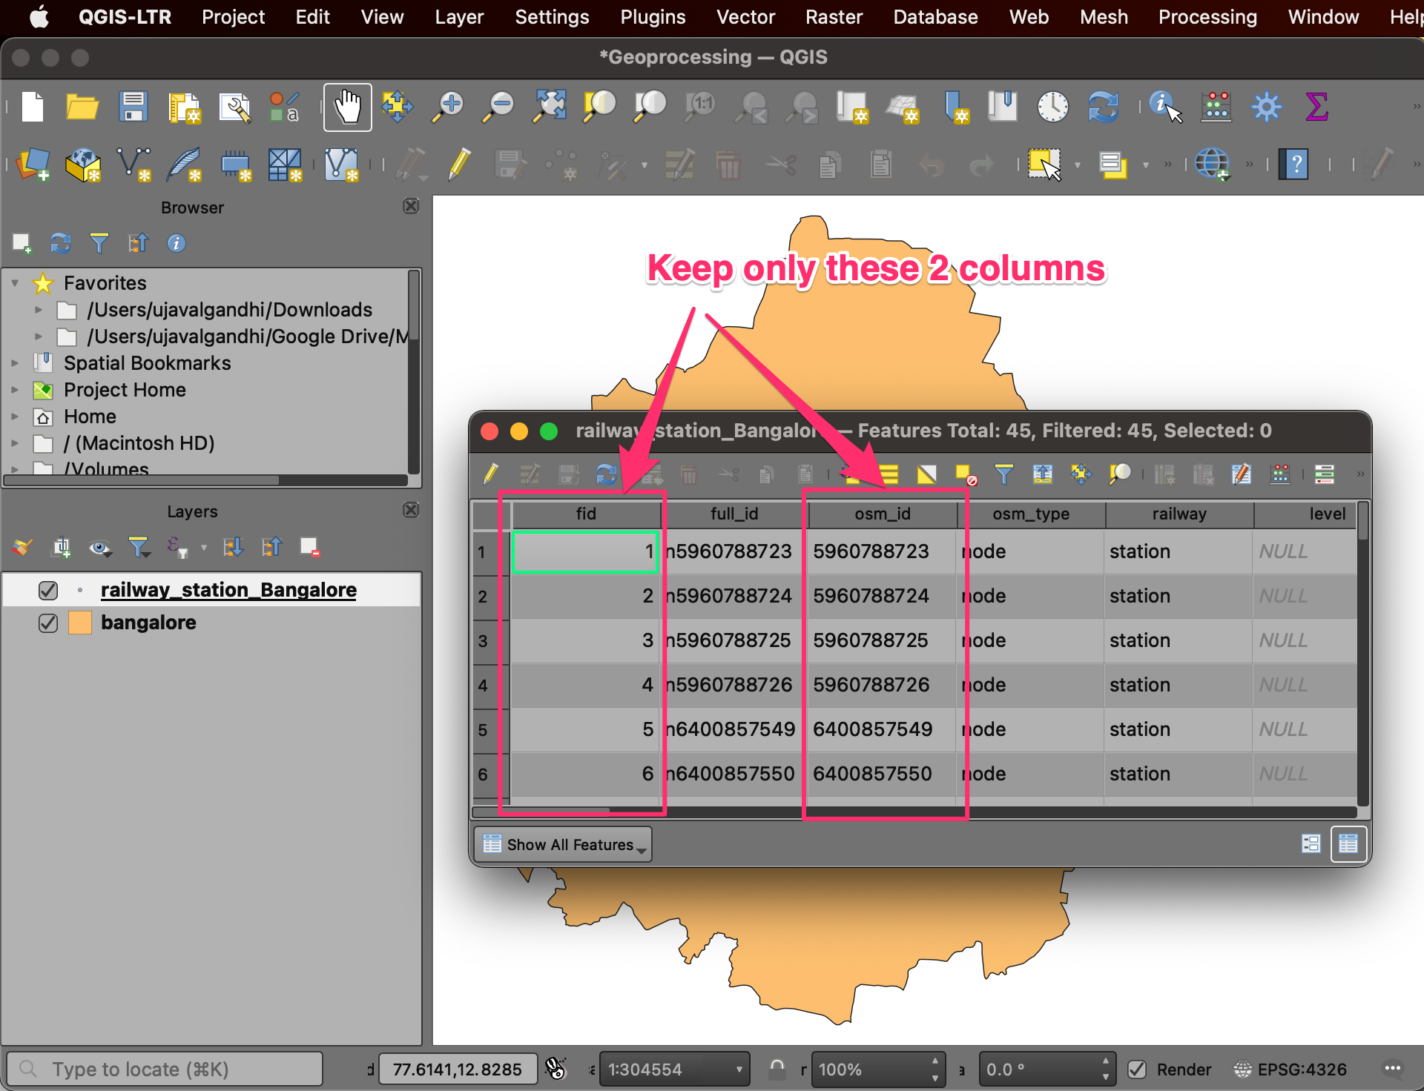The height and width of the screenshot is (1091, 1424).
Task: Expand Spatial Bookmarks node
Action: (15, 363)
